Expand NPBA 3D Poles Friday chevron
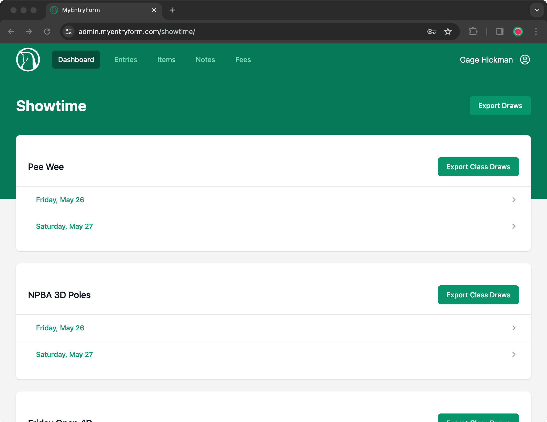The height and width of the screenshot is (422, 547). [514, 328]
